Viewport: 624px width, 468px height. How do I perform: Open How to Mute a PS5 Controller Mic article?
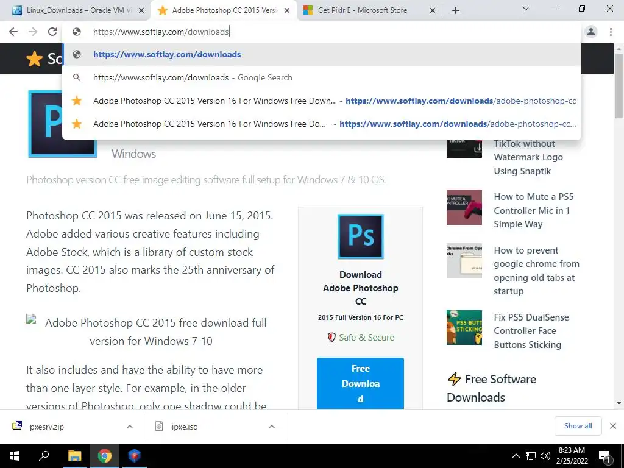pyautogui.click(x=534, y=210)
